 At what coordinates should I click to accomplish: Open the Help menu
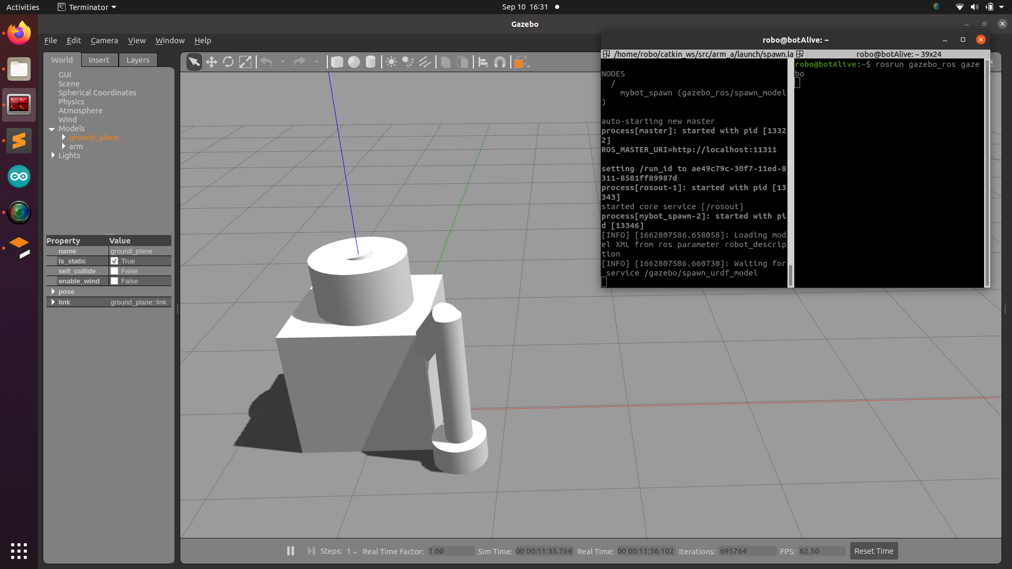click(202, 41)
